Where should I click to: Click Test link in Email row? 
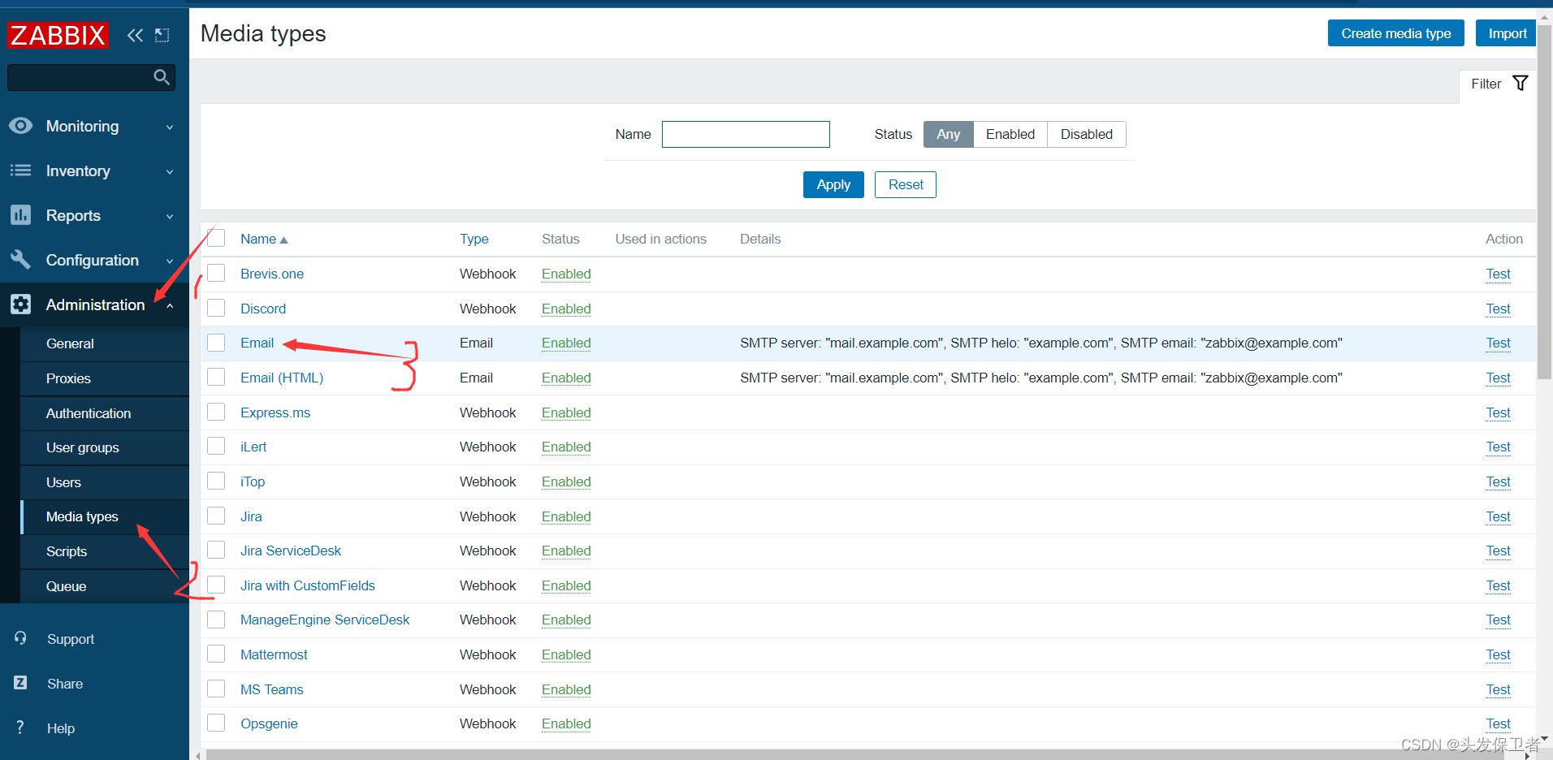click(x=1498, y=343)
